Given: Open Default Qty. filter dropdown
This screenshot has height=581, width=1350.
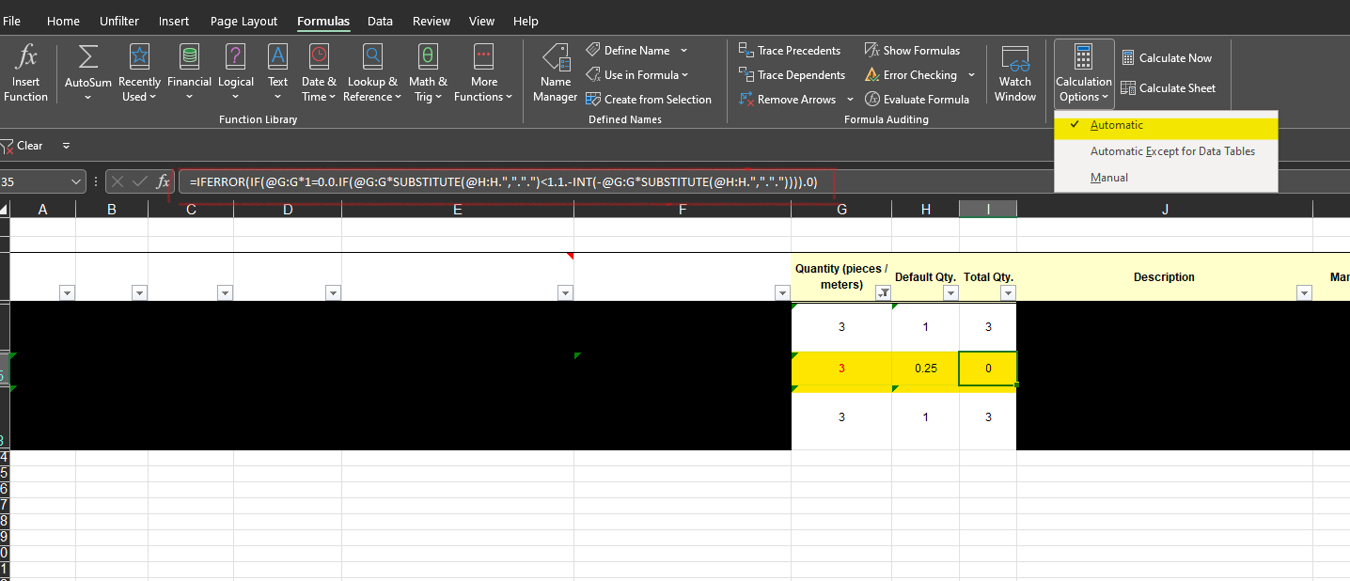Looking at the screenshot, I should (950, 293).
